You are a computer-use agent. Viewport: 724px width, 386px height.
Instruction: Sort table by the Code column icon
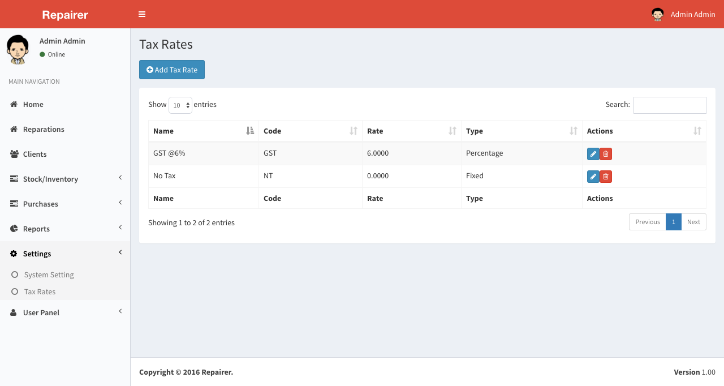[x=354, y=131]
